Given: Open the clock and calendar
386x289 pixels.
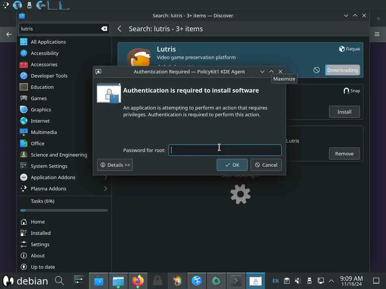Looking at the screenshot, I should click(x=351, y=281).
